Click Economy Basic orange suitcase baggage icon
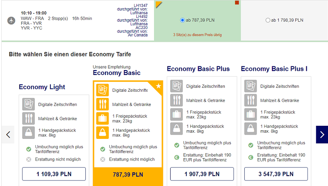The image size is (328, 186). coord(102,118)
